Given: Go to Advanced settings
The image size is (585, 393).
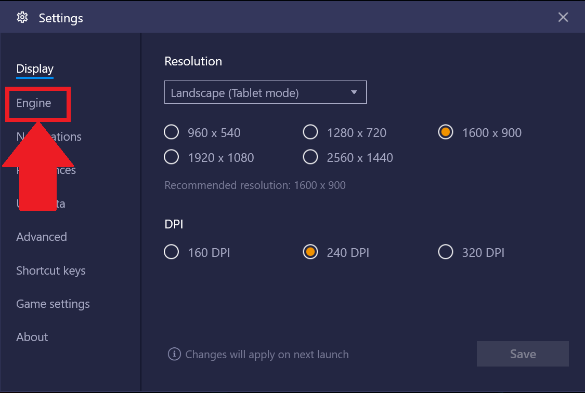Looking at the screenshot, I should pos(42,237).
